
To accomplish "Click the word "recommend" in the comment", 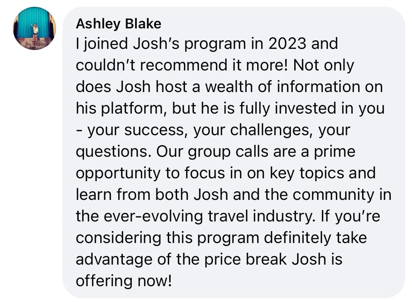I will pos(184,65).
